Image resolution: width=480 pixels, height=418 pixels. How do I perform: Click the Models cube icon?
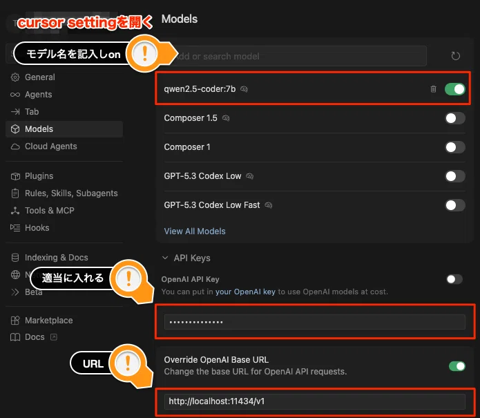point(15,129)
